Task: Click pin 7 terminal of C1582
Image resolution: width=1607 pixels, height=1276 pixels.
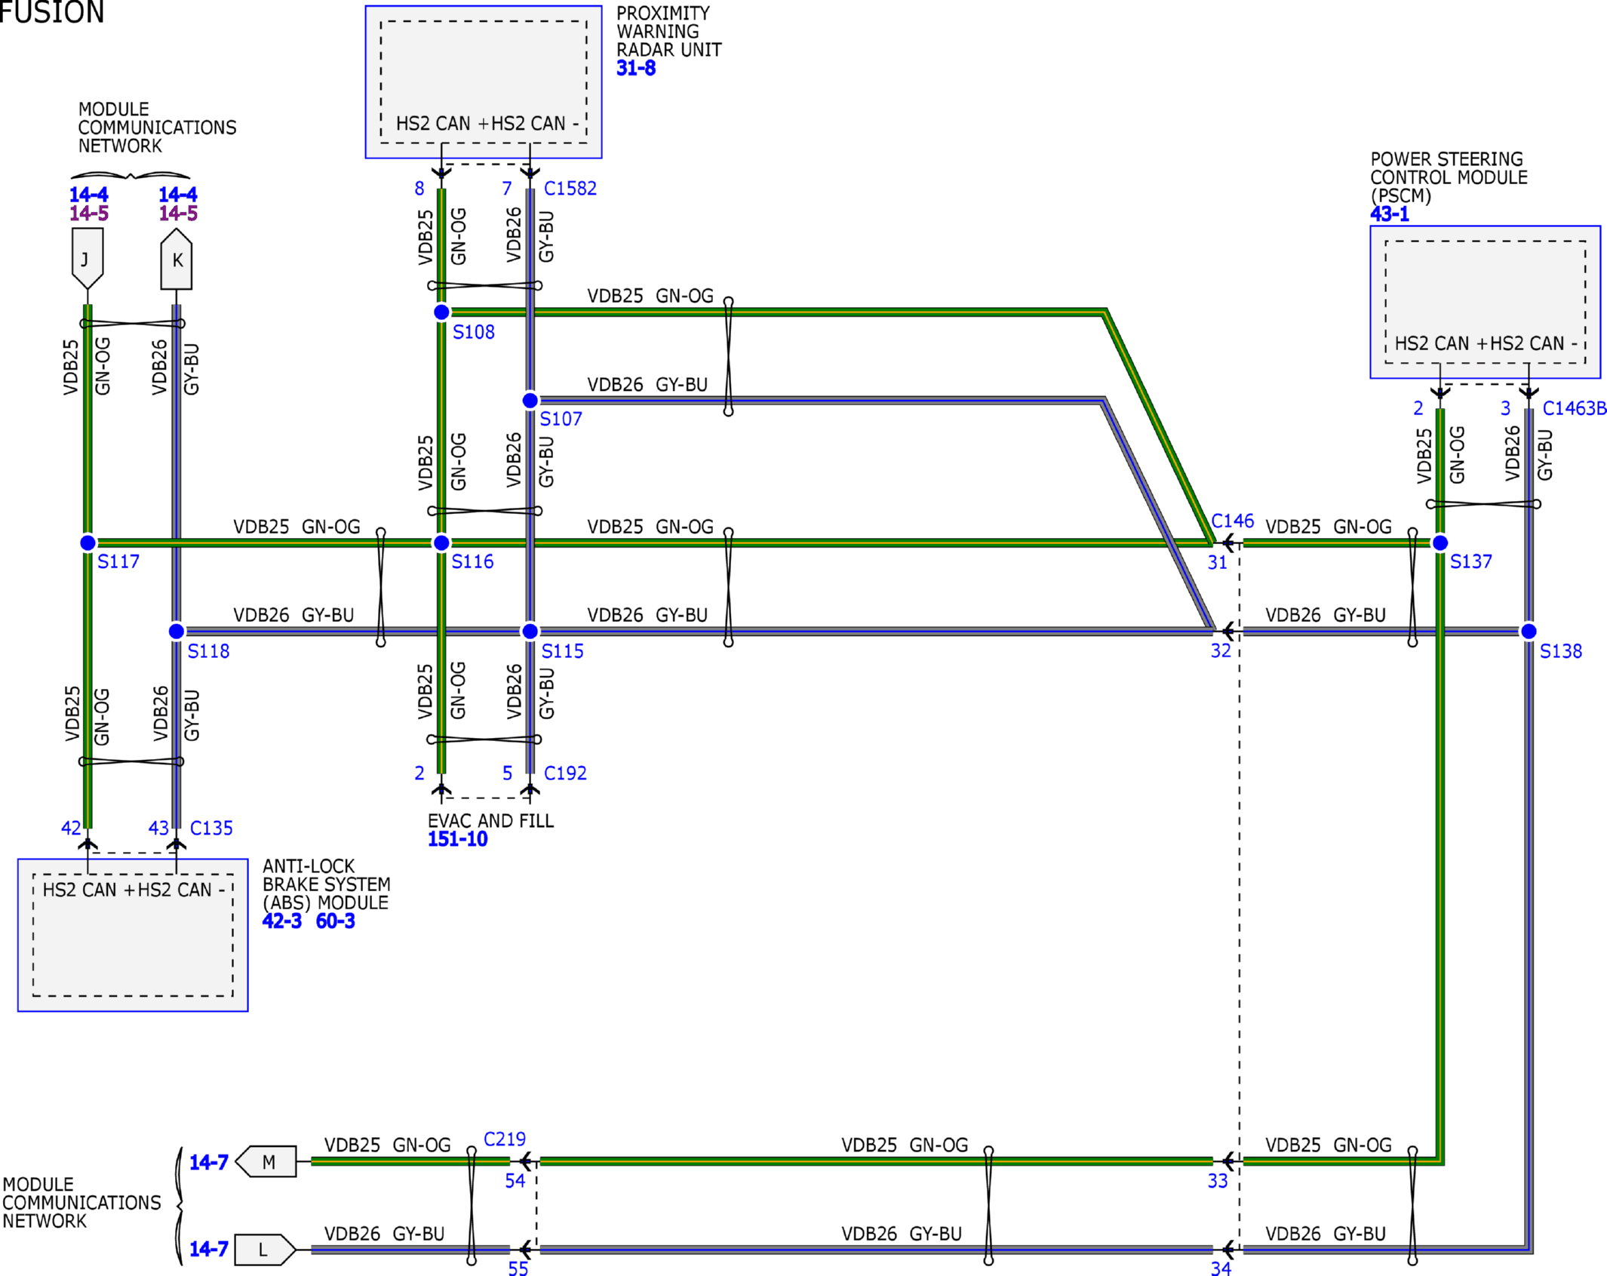Action: click(x=530, y=173)
